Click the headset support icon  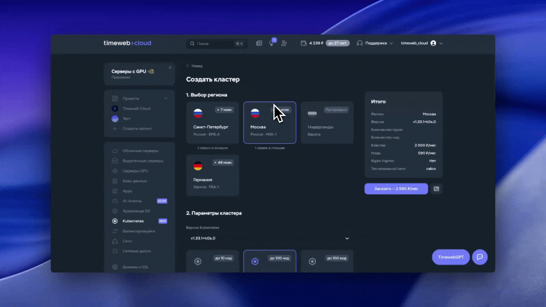[x=360, y=43]
